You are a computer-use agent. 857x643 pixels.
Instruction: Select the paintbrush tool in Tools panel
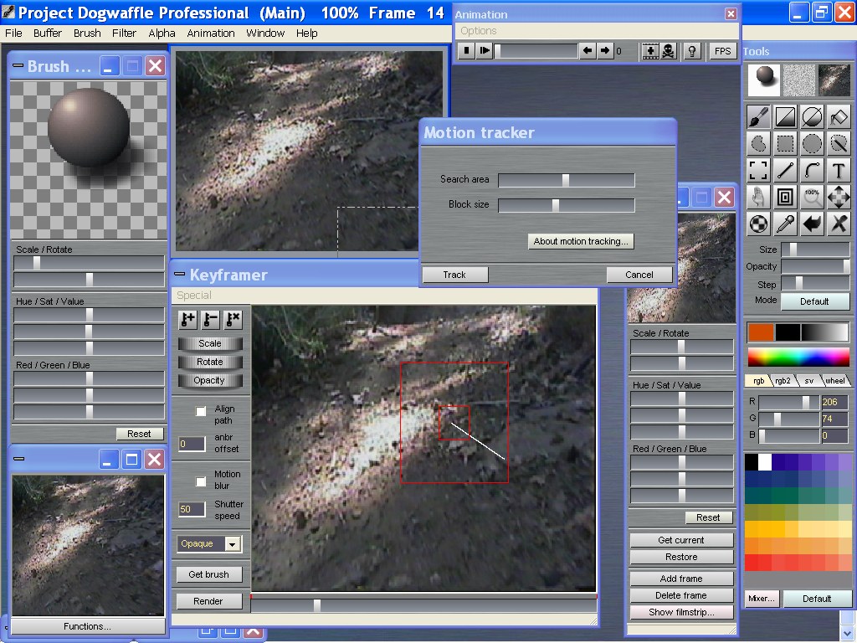coord(758,116)
